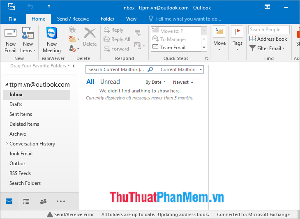Image resolution: width=300 pixels, height=219 pixels.
Task: Start a New TeamViewer Meeting
Action: [52, 40]
